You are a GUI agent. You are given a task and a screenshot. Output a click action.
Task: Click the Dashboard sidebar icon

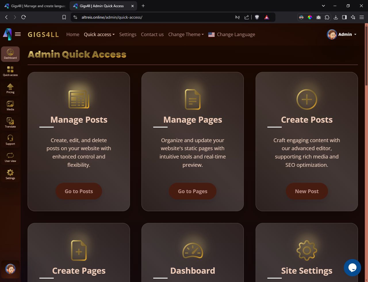[x=10, y=54]
